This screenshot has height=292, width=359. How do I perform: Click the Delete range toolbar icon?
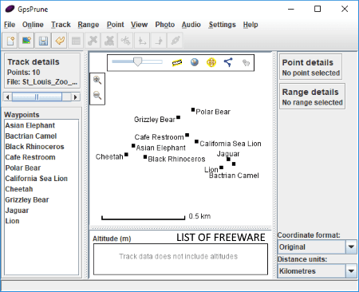(x=109, y=41)
